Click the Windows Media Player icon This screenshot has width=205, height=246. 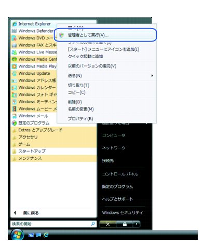[14, 66]
